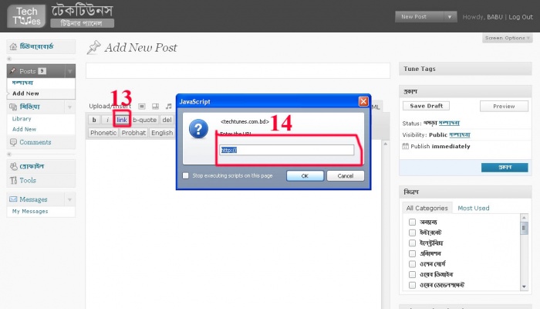This screenshot has width=540, height=309.
Task: Click the sidebar collapse arrow below Comments
Action: point(9,154)
